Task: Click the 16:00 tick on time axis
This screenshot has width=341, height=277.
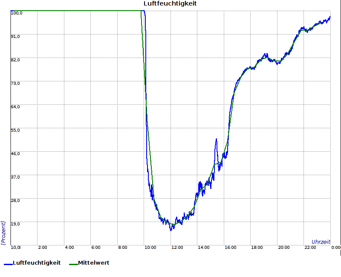Action: pos(230,247)
